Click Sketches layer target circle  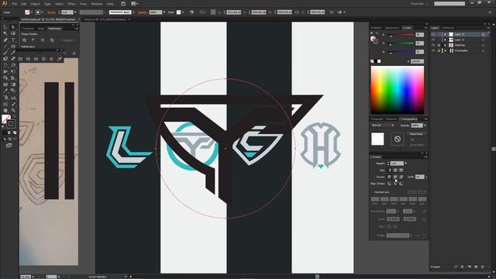483,45
